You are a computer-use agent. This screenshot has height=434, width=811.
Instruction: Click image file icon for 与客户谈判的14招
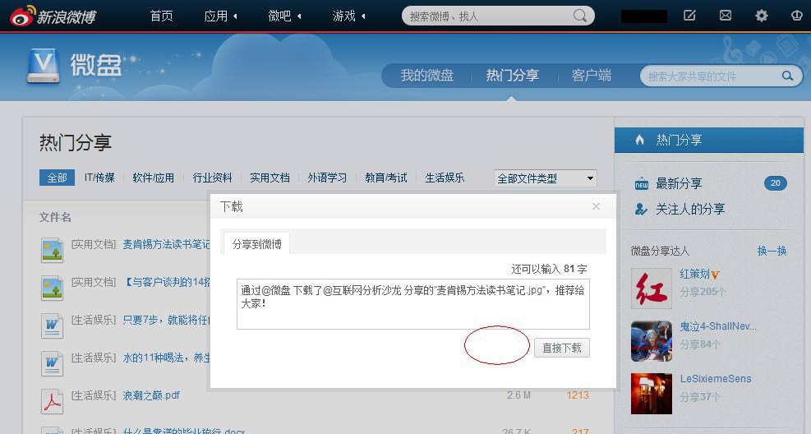click(x=53, y=288)
